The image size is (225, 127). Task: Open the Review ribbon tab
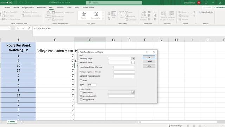click(60, 8)
